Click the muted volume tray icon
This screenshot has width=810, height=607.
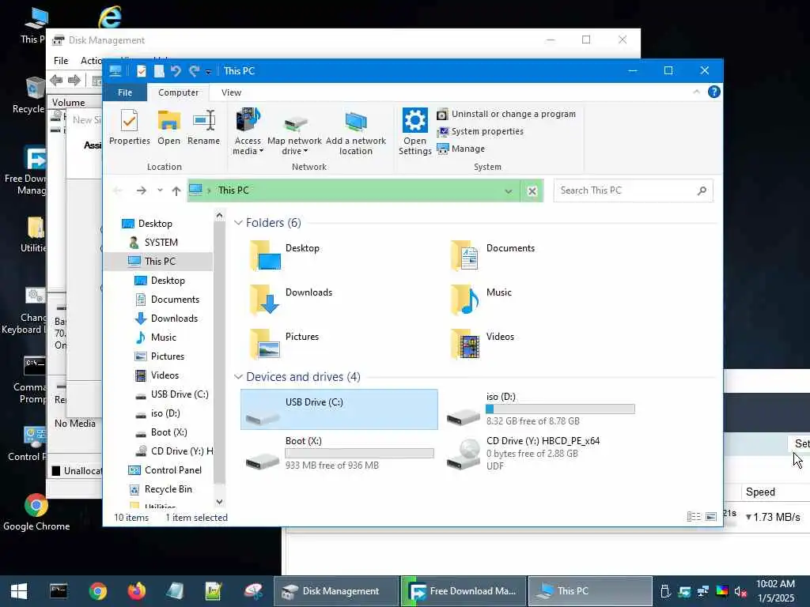tap(740, 591)
